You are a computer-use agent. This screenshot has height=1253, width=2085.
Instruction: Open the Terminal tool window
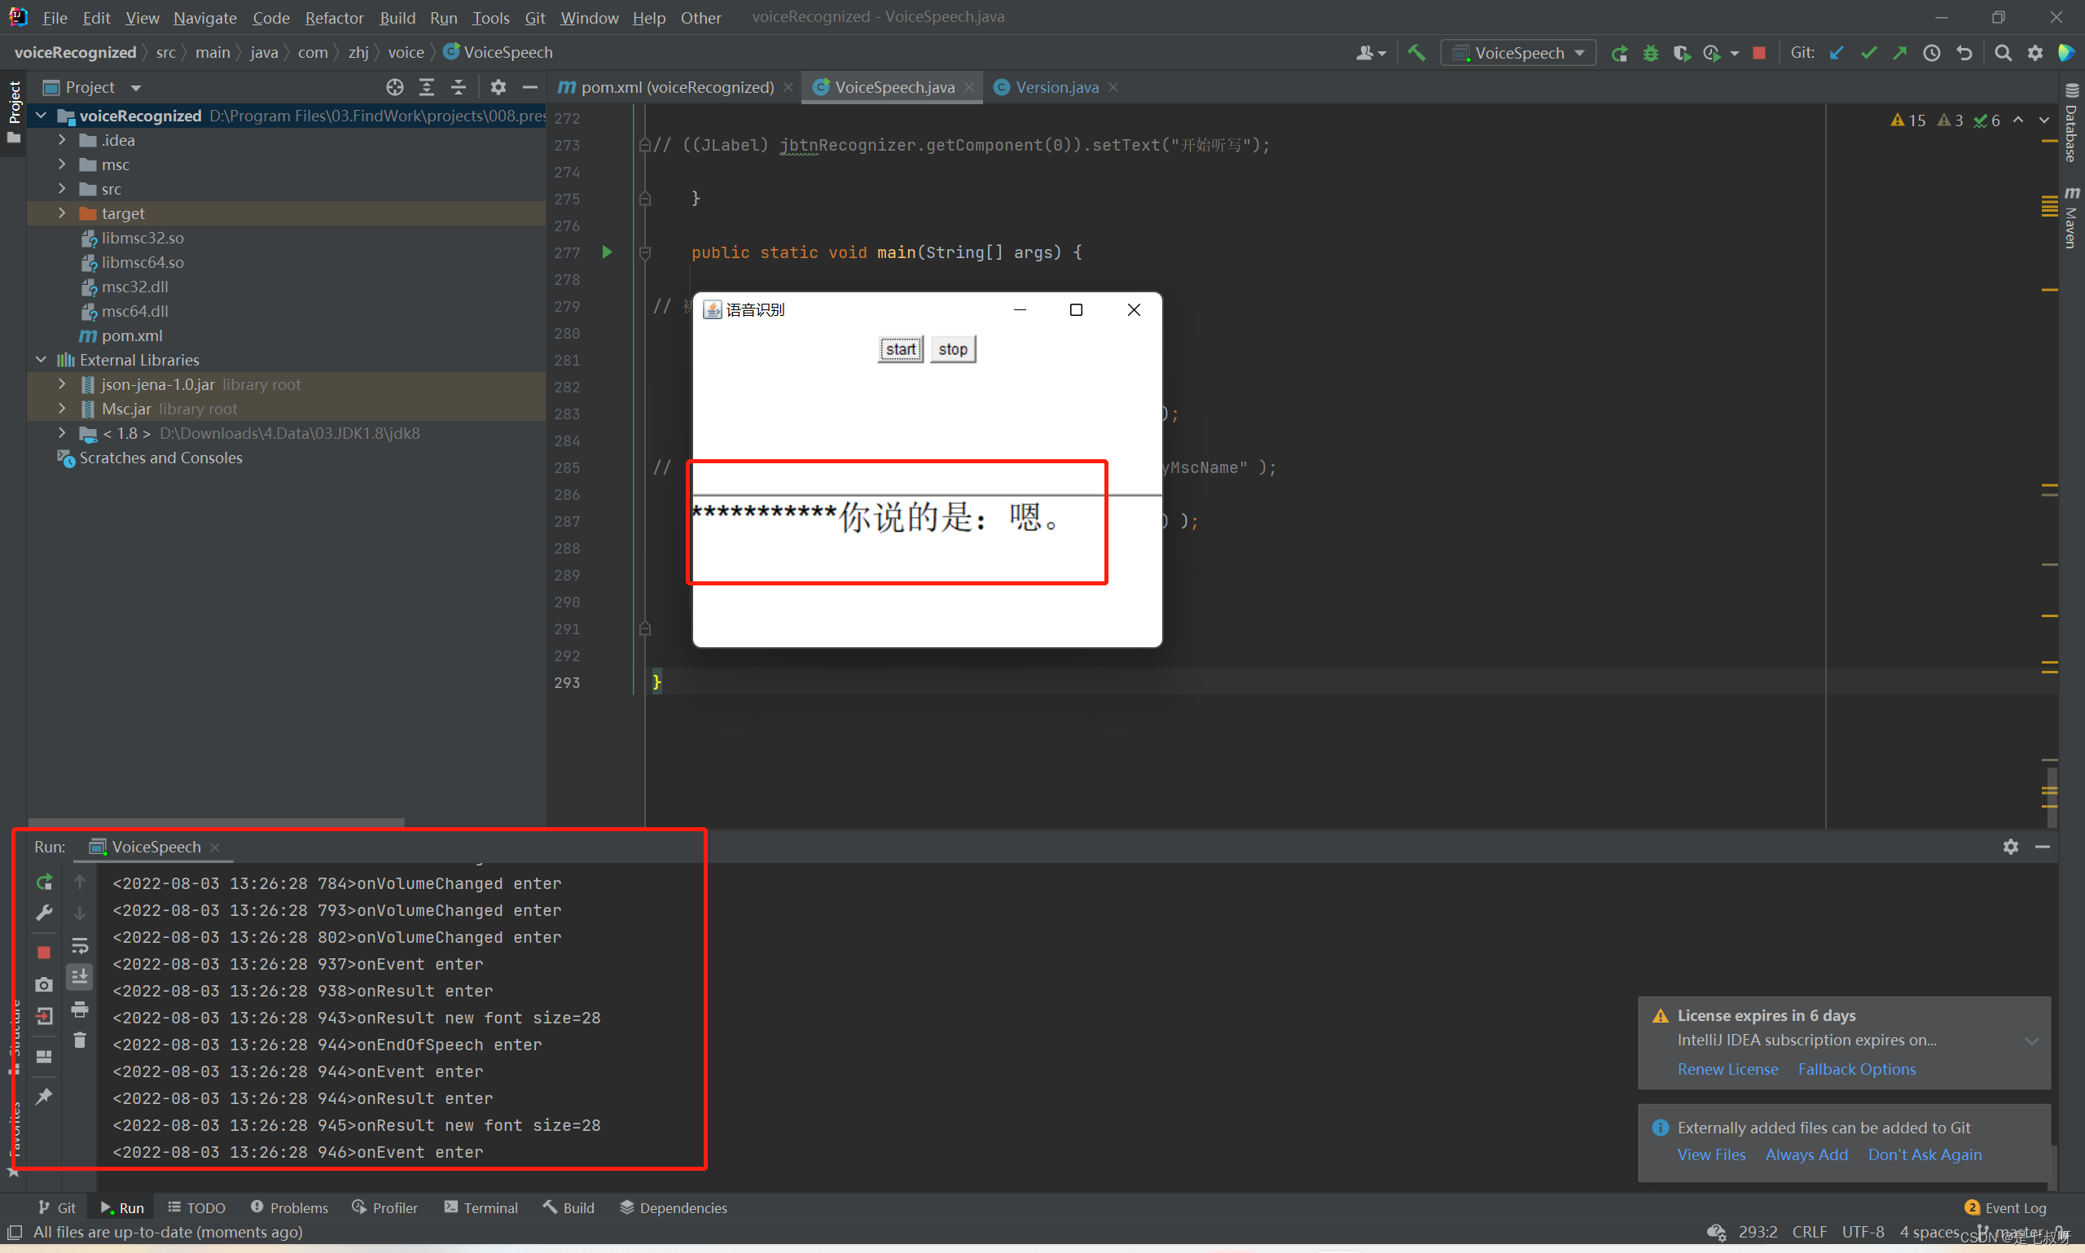click(x=481, y=1207)
